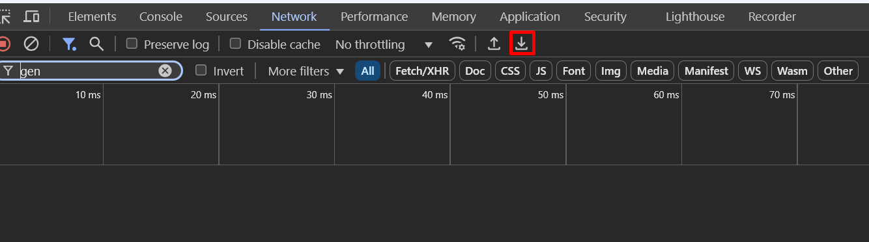Open the Lighthouse tab
This screenshot has width=869, height=242.
pos(695,17)
